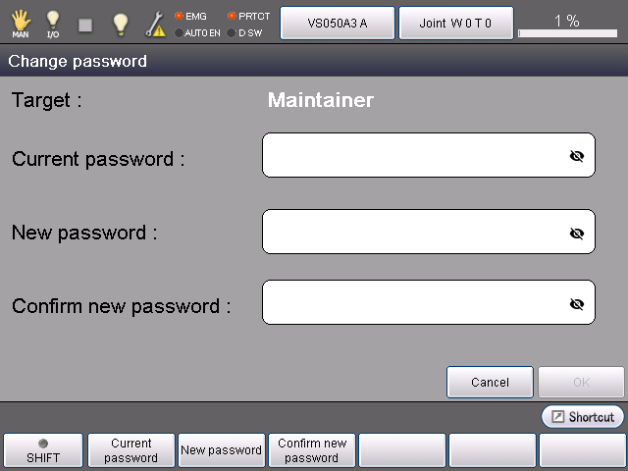Image resolution: width=628 pixels, height=471 pixels.
Task: Click into the New password input field
Action: coord(412,232)
